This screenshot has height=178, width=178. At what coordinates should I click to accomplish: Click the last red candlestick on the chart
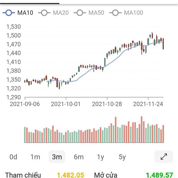(163, 44)
